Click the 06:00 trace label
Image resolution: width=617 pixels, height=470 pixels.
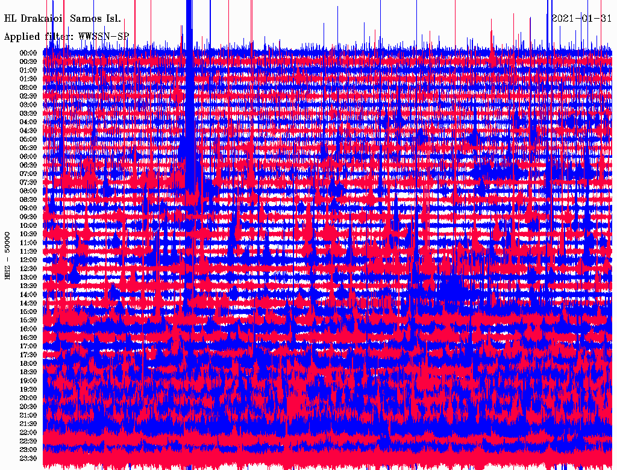[x=29, y=157]
